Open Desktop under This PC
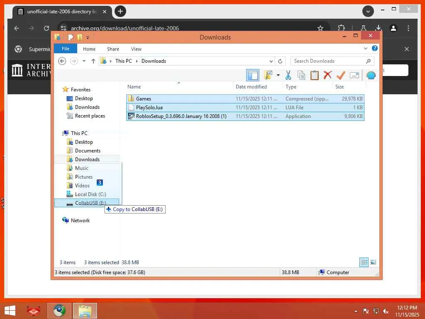Image resolution: width=425 pixels, height=319 pixels. pyautogui.click(x=84, y=142)
